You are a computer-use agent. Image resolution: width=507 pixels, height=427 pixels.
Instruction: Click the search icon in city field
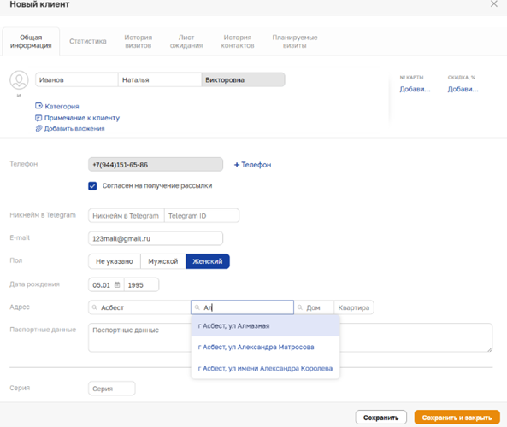pyautogui.click(x=94, y=307)
